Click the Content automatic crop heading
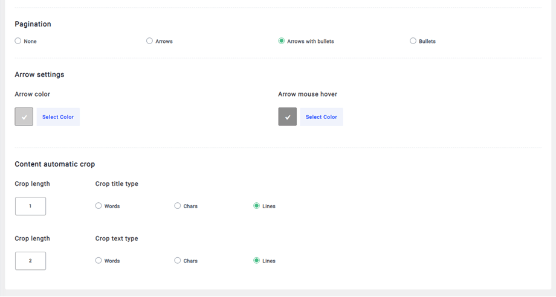The height and width of the screenshot is (297, 556). 54,164
